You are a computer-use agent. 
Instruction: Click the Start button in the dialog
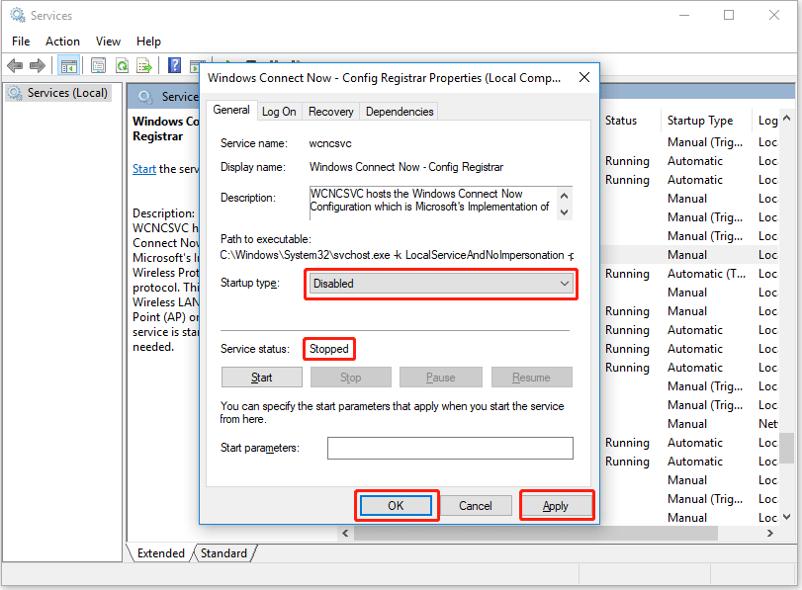point(261,378)
